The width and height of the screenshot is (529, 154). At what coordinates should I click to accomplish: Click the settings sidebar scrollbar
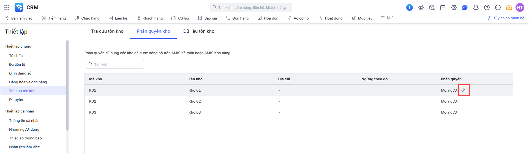coord(67,85)
